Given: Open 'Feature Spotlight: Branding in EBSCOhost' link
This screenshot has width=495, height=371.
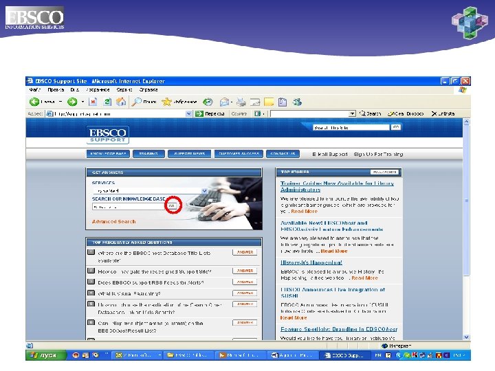Looking at the screenshot, I should tap(339, 329).
